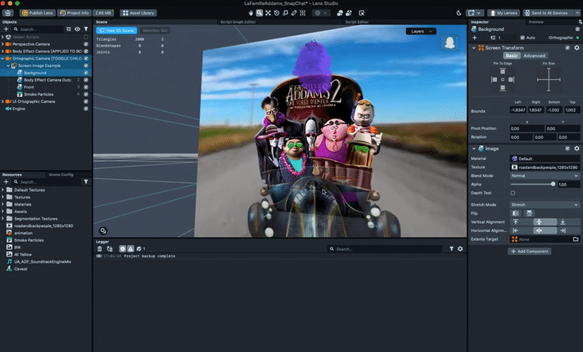Open Logger settings gear

point(460,249)
